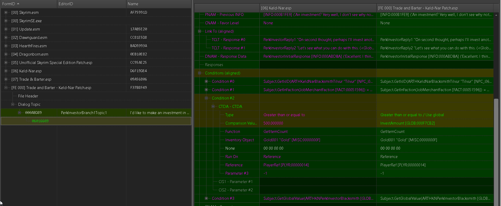Collapse the CTDA - CTDA node
501x206 pixels.
[213, 107]
